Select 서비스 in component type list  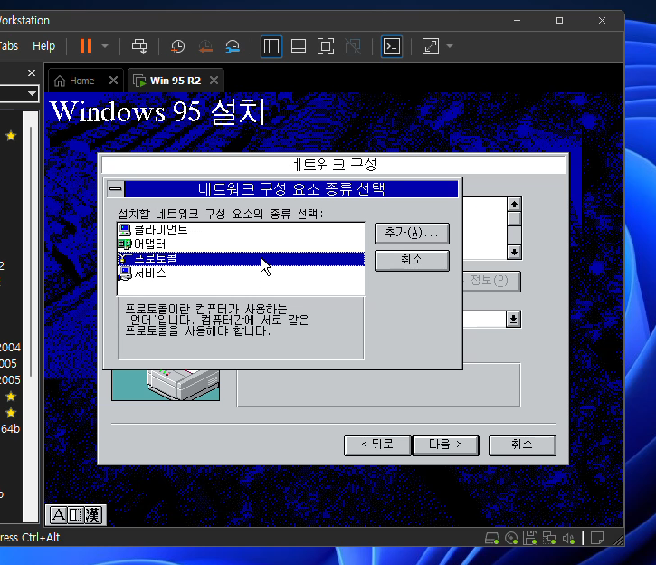[x=241, y=273]
